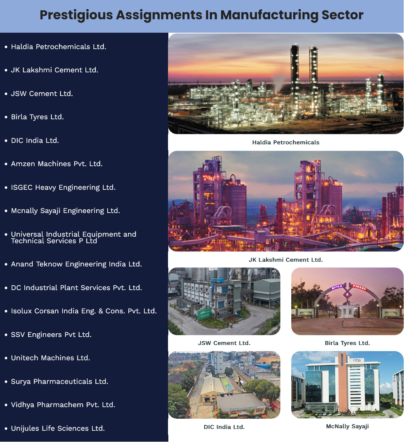Image resolution: width=404 pixels, height=442 pixels.
Task: Select "ISGEC Heavy Engineering Ltd." list entry
Action: (63, 188)
